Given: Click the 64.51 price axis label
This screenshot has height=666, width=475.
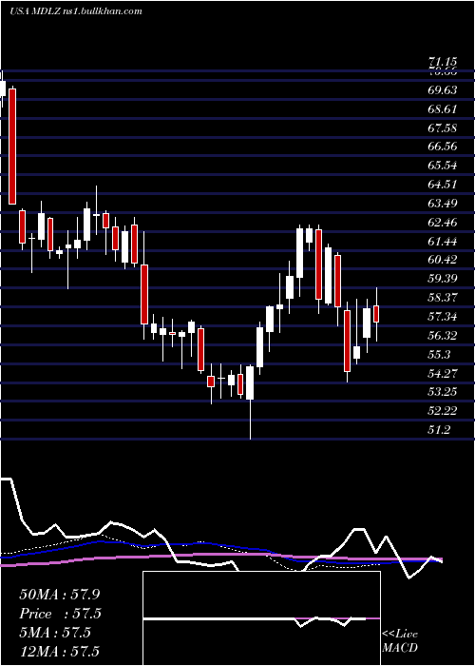Looking at the screenshot, I should tap(443, 185).
